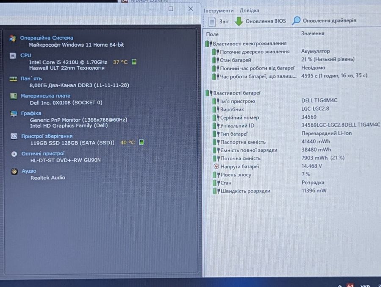This screenshot has height=287, width=381.
Task: Select the Властивості електроживлення group row
Action: point(246,44)
